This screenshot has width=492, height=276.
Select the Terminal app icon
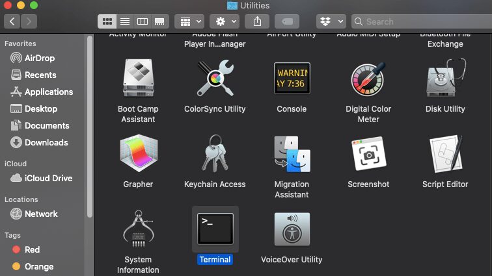[215, 229]
